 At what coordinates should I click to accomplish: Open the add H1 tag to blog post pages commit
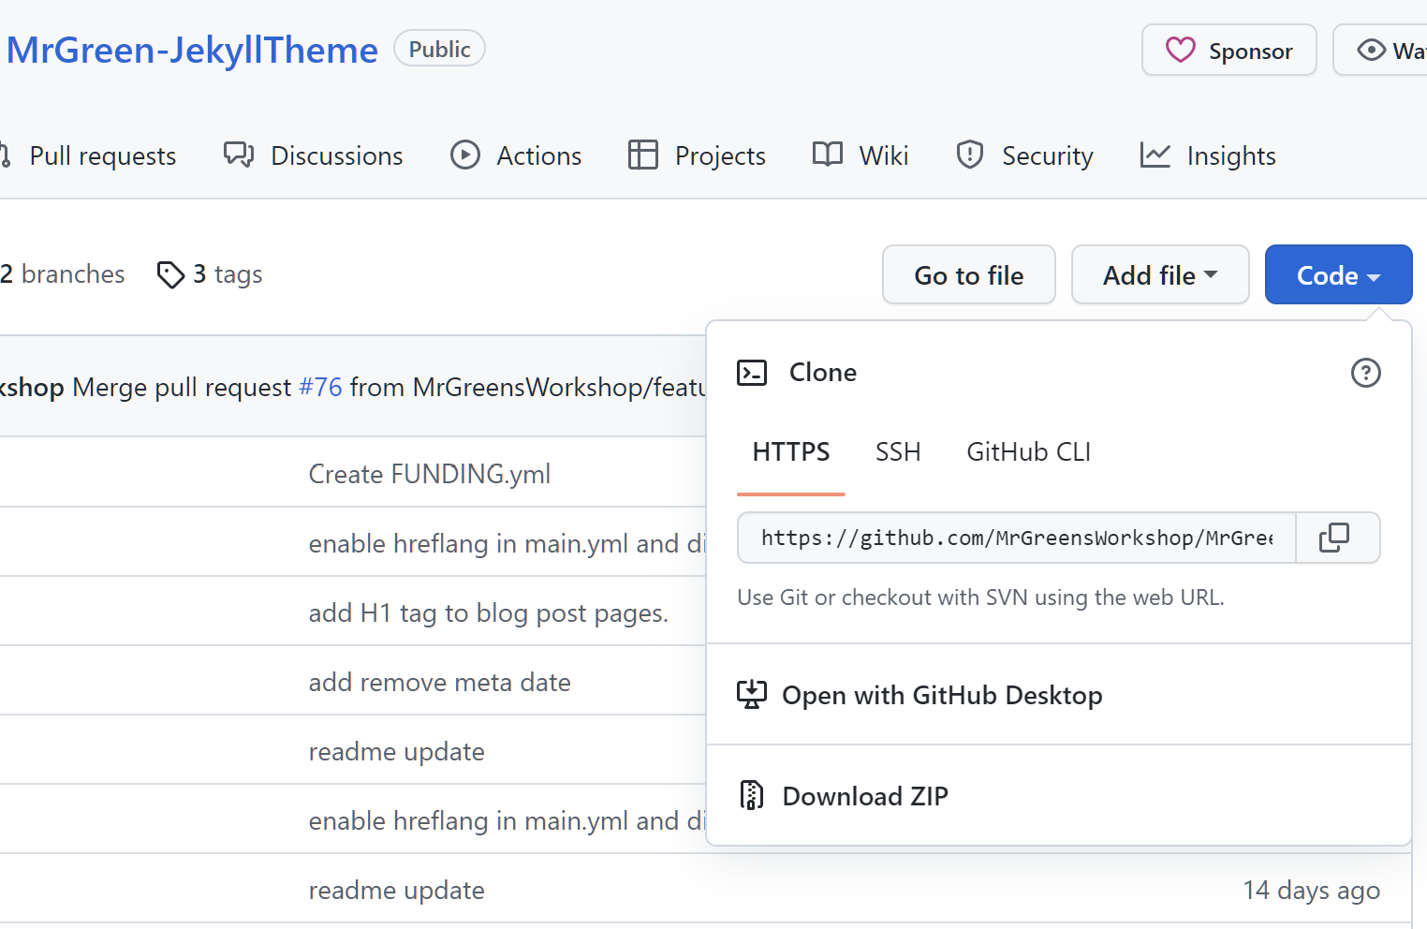point(489,613)
